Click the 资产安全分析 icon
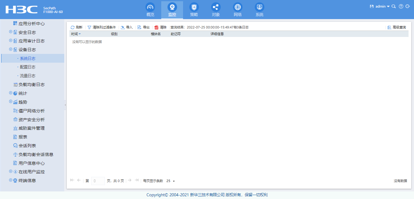 pos(15,120)
